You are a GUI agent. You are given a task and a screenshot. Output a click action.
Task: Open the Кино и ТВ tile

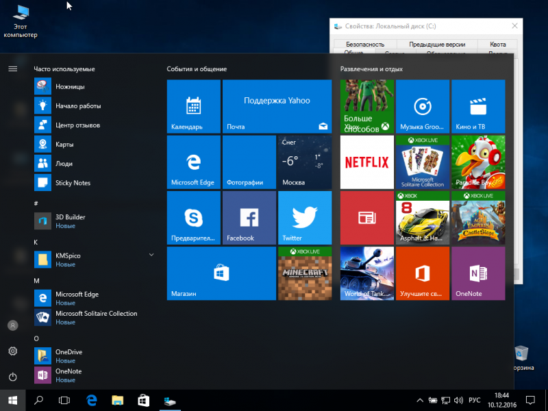(x=478, y=106)
